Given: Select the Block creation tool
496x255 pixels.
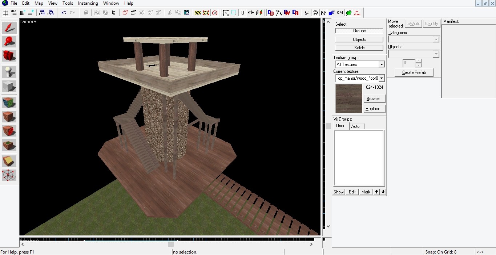Looking at the screenshot, I should (x=9, y=86).
